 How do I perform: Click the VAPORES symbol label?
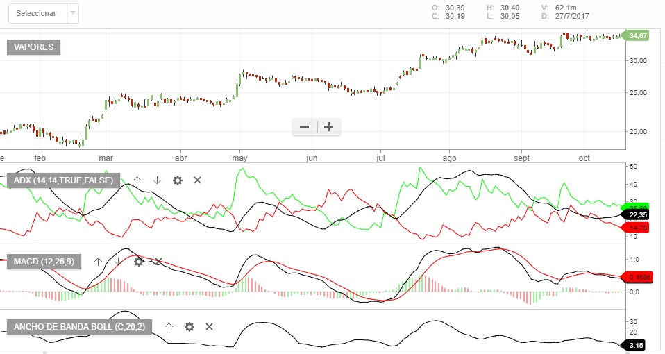tap(33, 47)
